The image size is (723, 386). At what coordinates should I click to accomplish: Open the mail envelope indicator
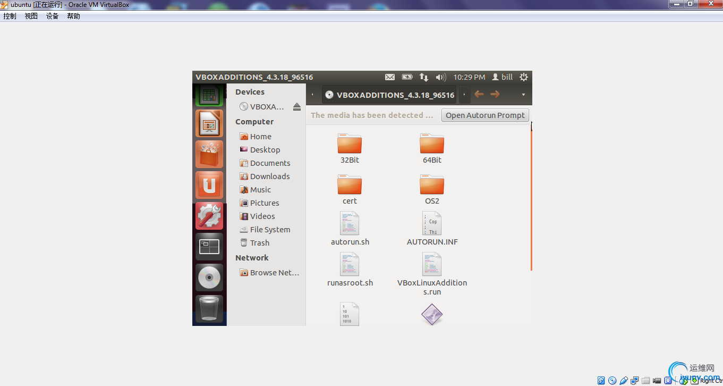coord(390,77)
